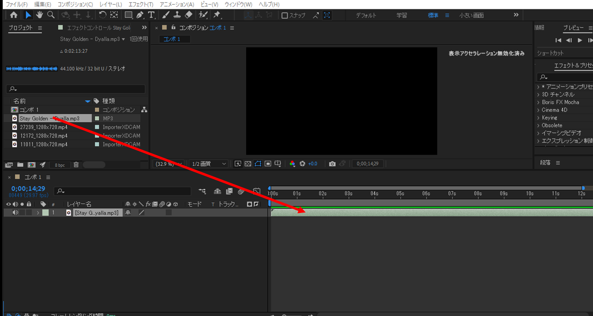This screenshot has width=593, height=316.
Task: Select the Type text tool
Action: coord(151,15)
